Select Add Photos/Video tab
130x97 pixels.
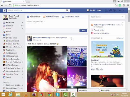pyautogui.click(x=51, y=17)
